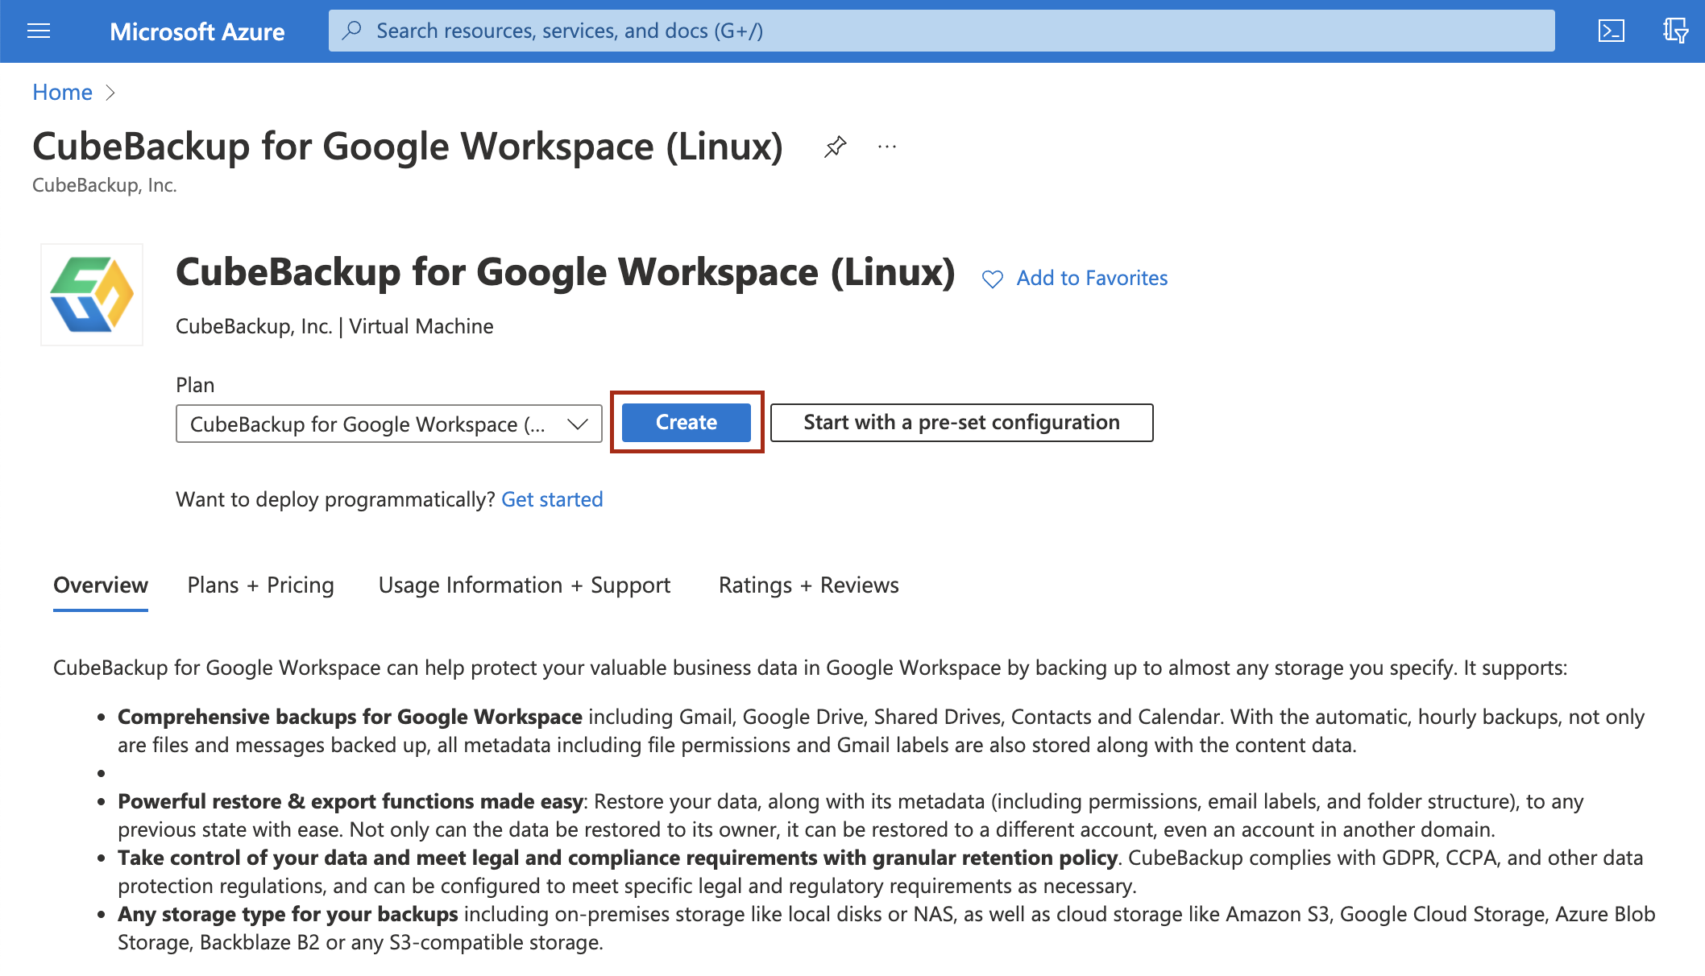1705x976 pixels.
Task: Open the Azure portal hamburger menu
Action: (39, 31)
